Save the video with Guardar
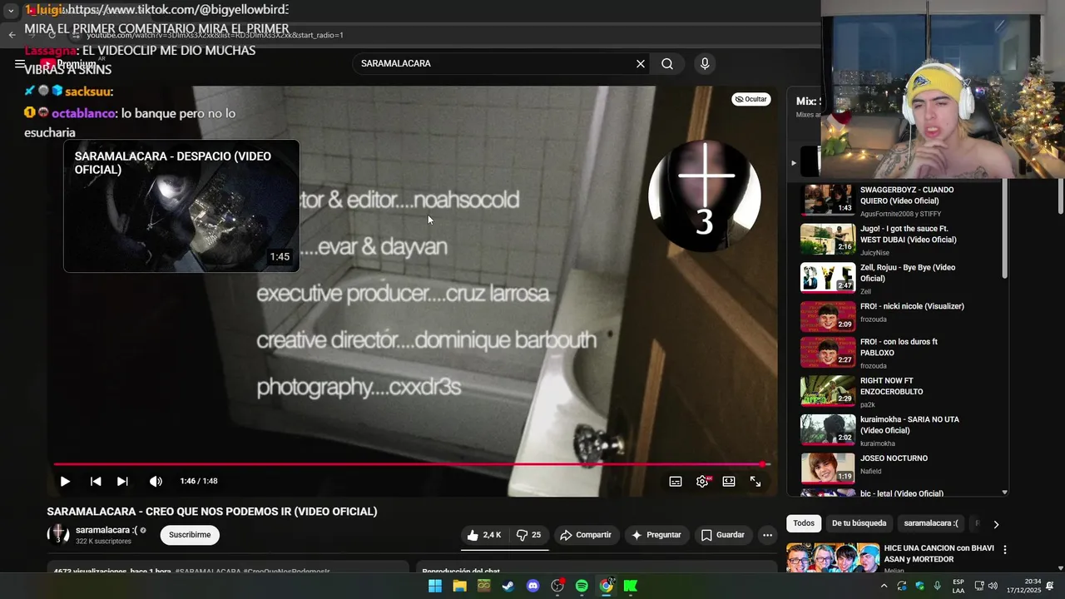Image resolution: width=1065 pixels, height=599 pixels. point(723,535)
